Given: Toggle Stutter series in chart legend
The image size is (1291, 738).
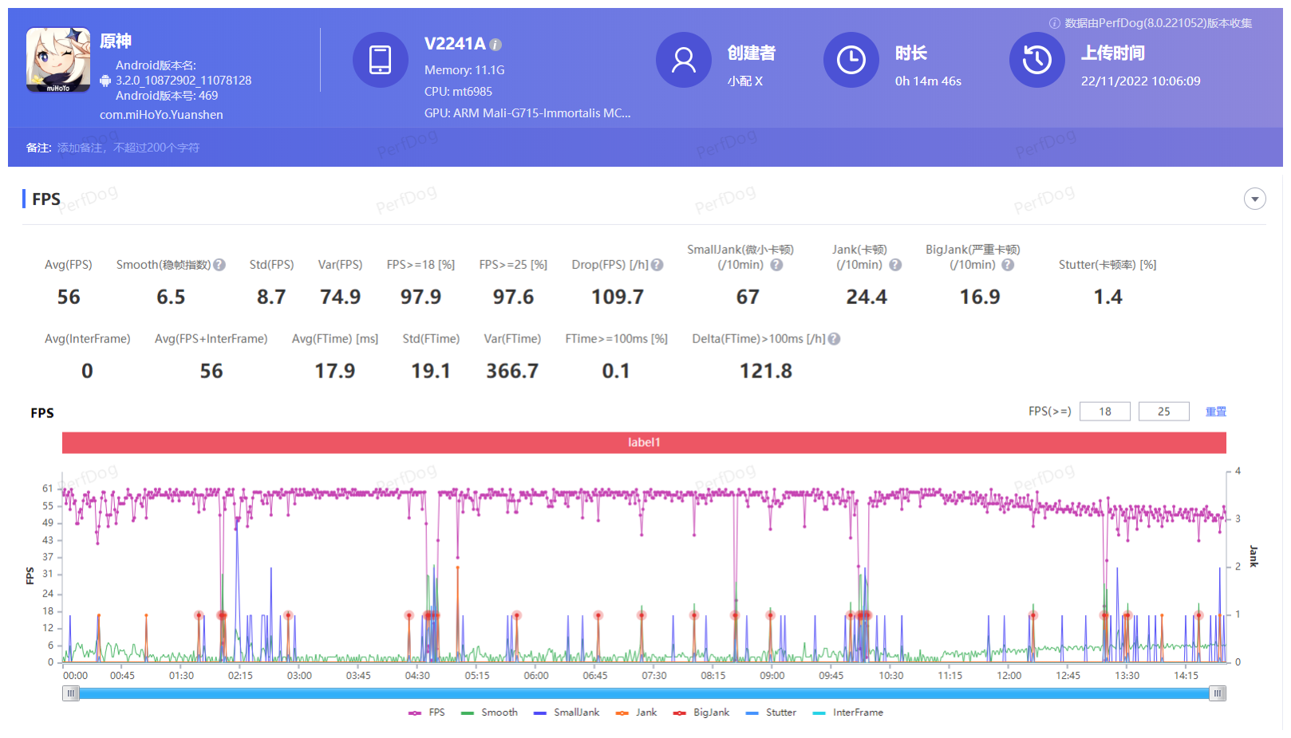Looking at the screenshot, I should [771, 712].
